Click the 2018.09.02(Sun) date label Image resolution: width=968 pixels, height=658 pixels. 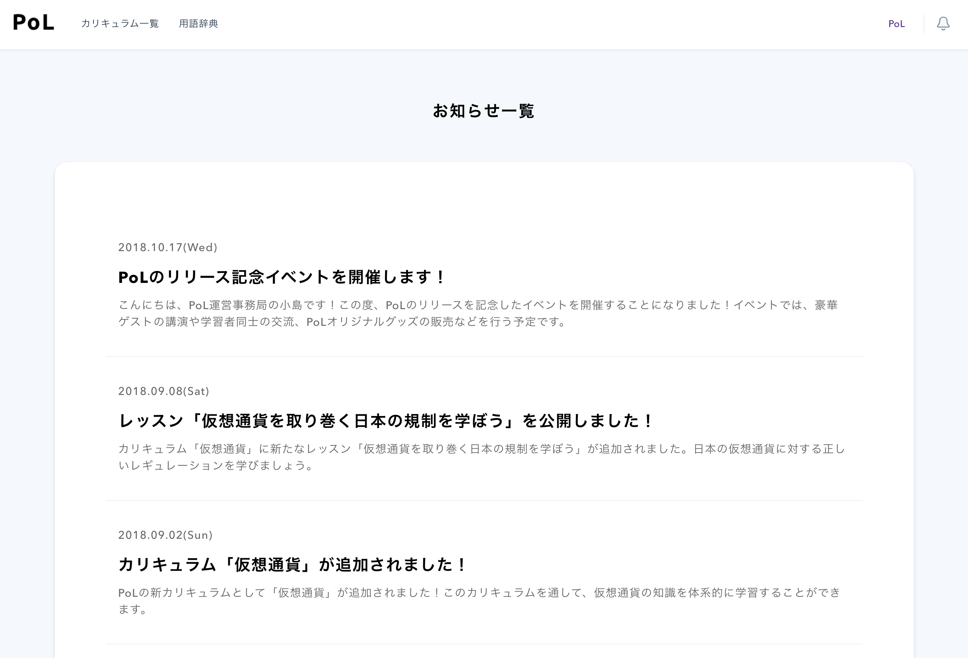click(165, 535)
